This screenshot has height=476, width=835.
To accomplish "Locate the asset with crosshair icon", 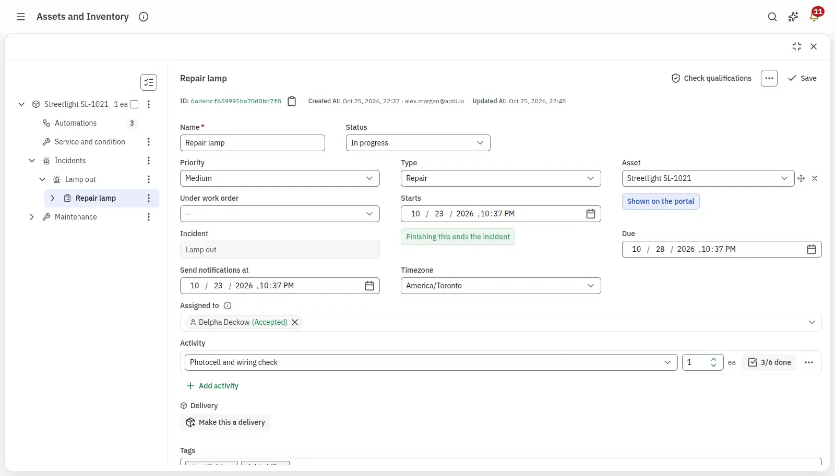I will 801,178.
